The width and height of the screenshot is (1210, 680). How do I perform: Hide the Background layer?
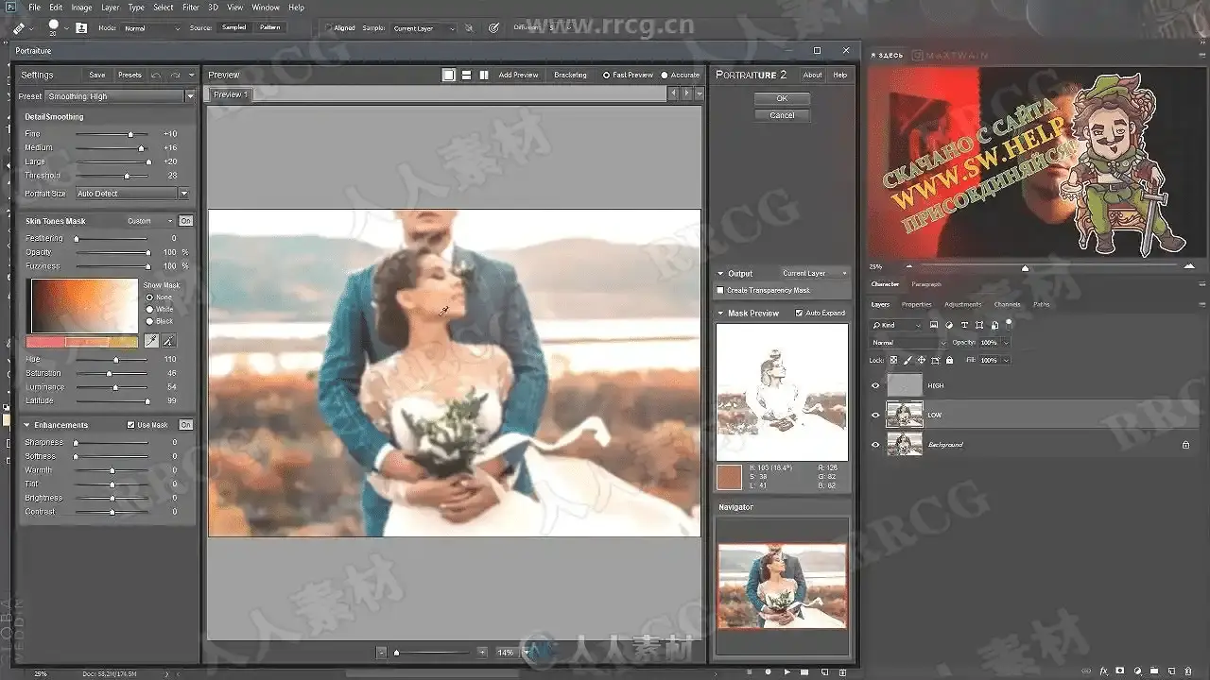[875, 444]
